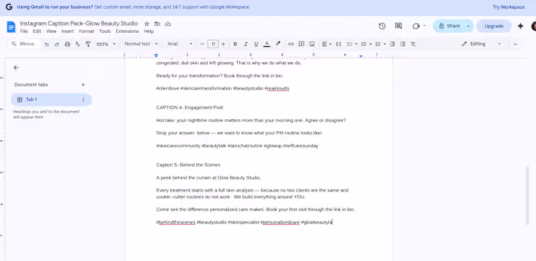Insert a bulleted list

point(364,44)
